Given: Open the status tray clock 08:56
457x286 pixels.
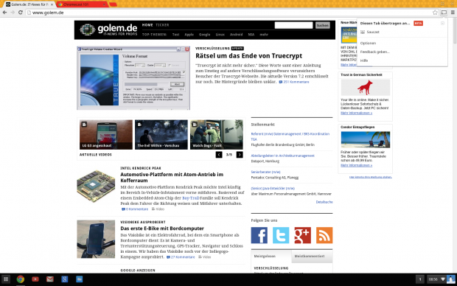Looking at the screenshot, I should pyautogui.click(x=433, y=279).
